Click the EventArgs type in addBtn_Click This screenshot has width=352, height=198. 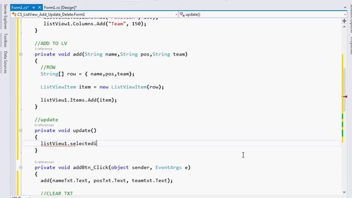click(x=168, y=167)
